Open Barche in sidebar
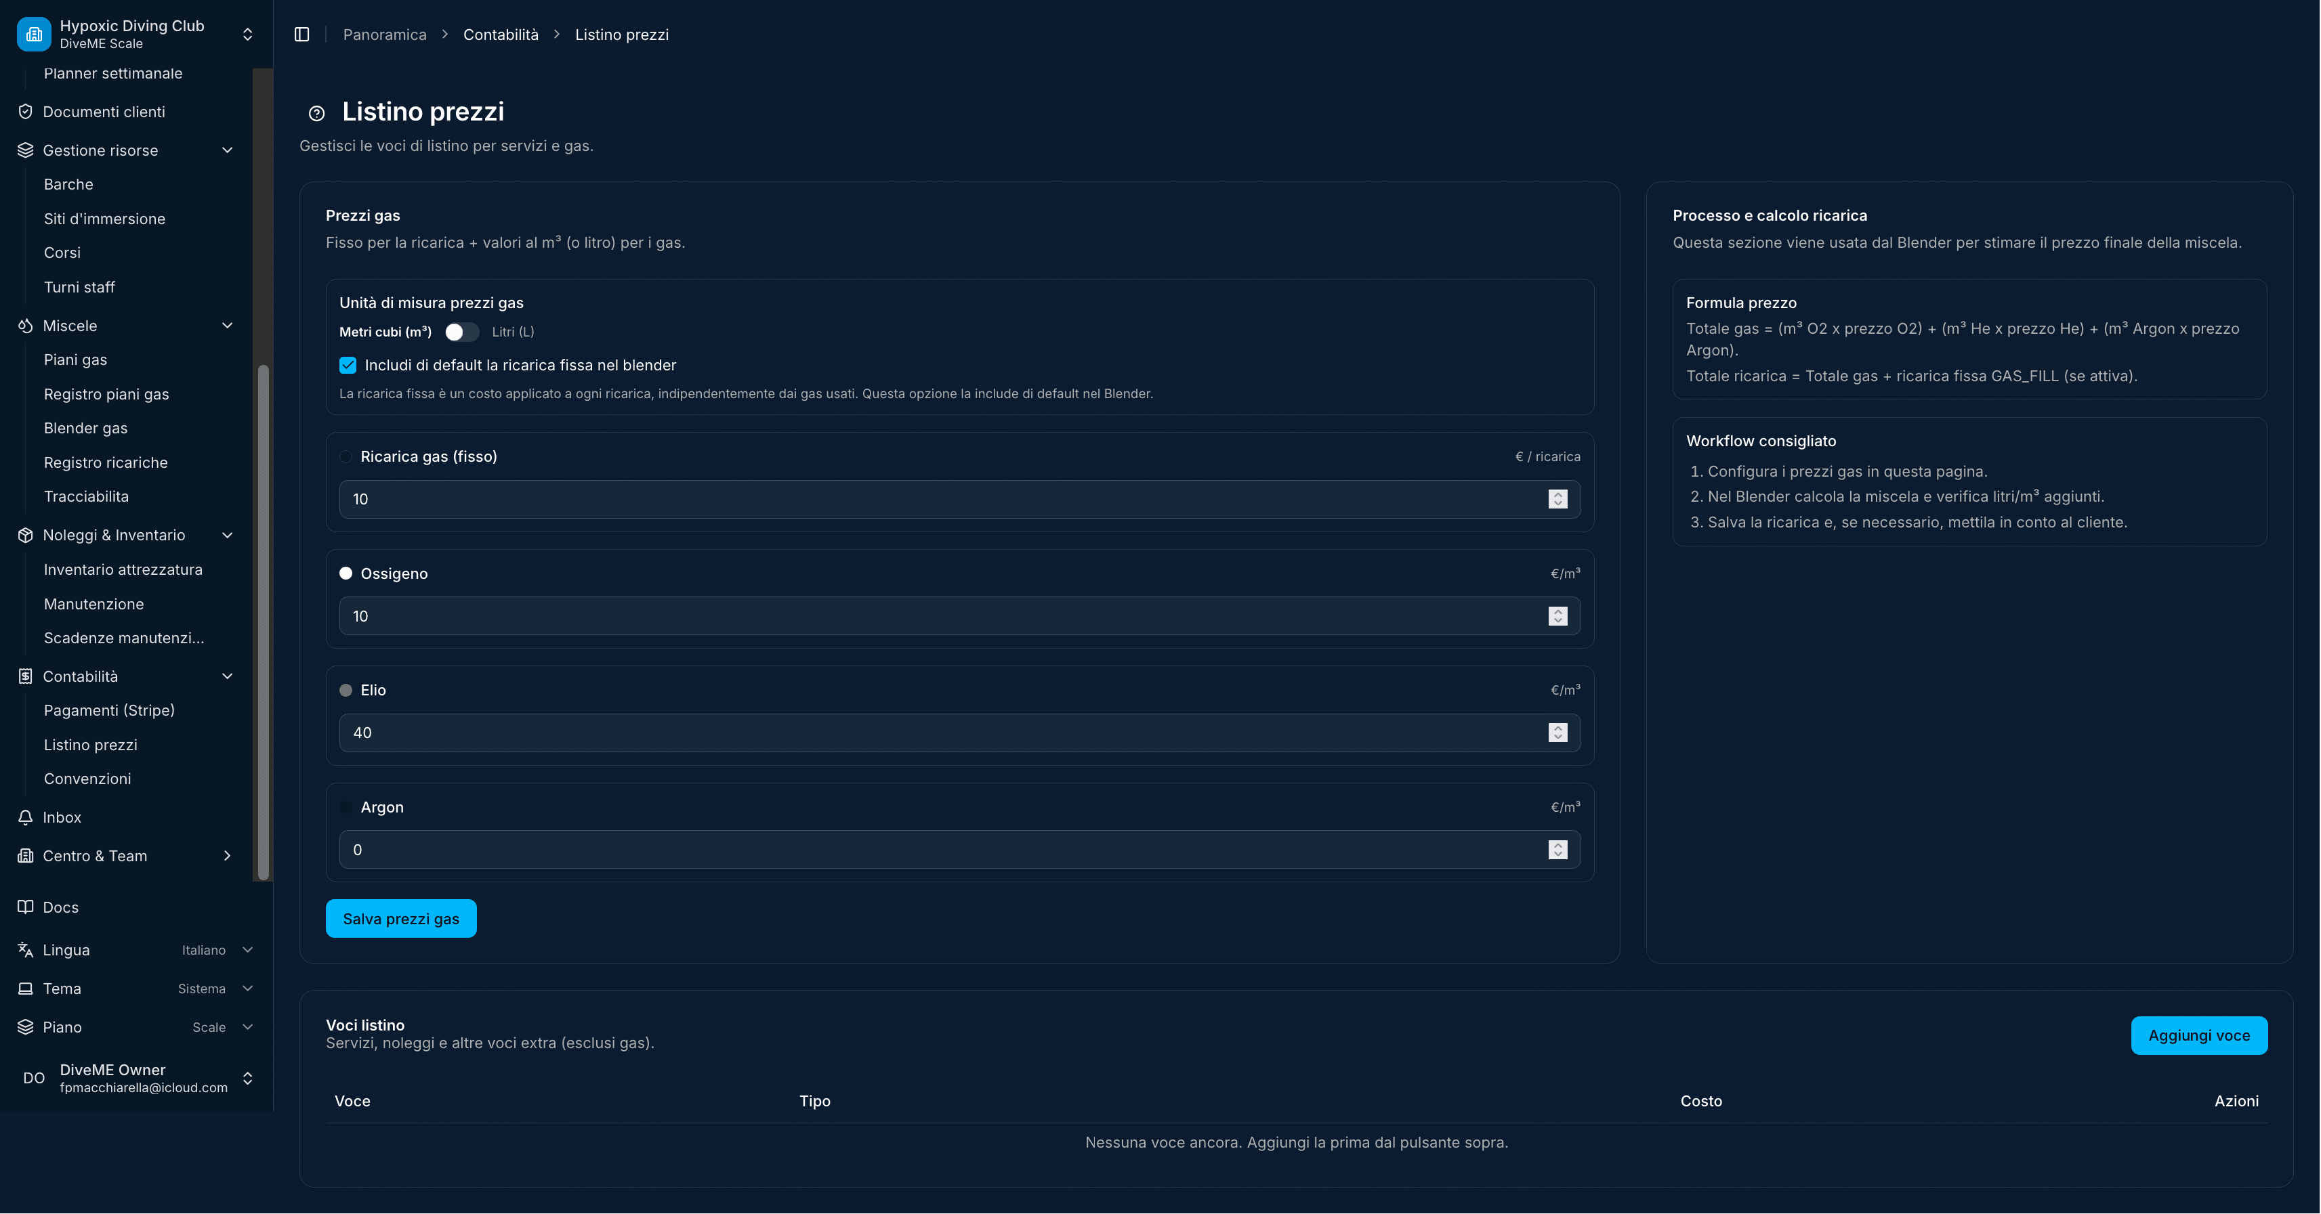 (x=68, y=183)
